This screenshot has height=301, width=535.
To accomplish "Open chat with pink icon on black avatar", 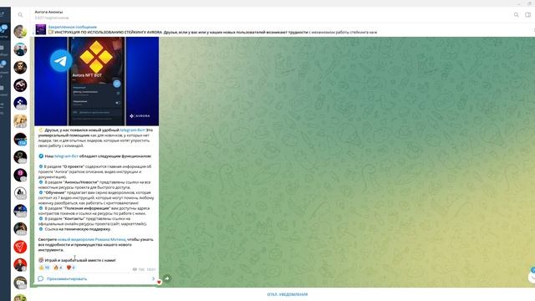I will pos(20,175).
